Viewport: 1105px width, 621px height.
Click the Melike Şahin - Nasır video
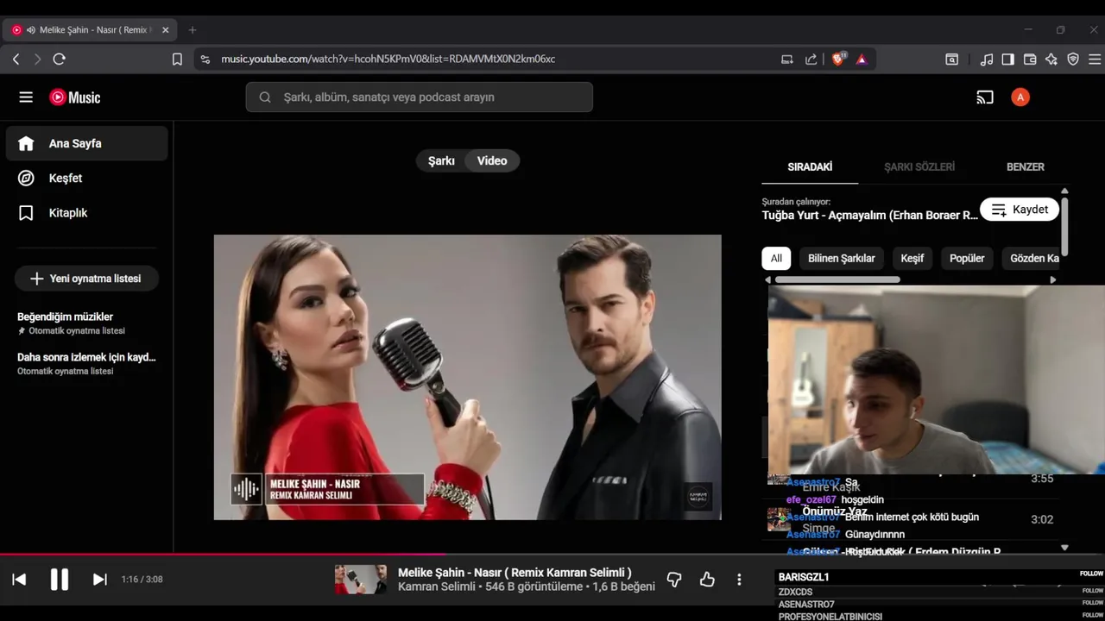tap(467, 377)
